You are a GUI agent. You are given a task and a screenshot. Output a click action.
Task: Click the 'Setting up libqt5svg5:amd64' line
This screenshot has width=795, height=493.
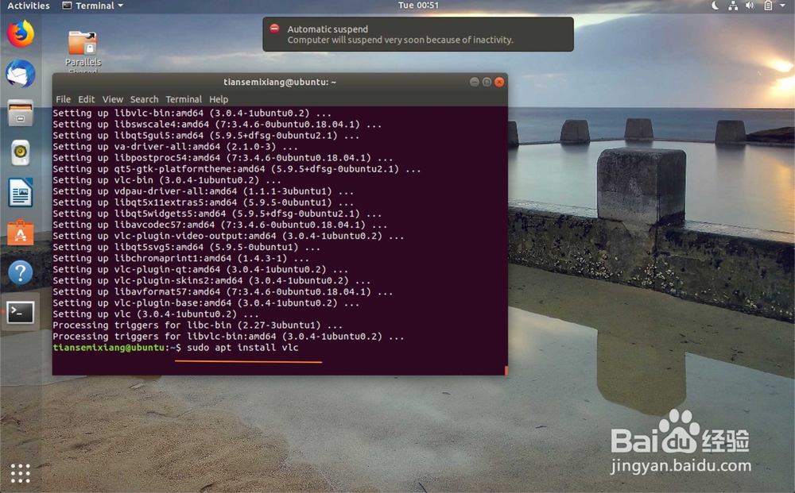187,248
